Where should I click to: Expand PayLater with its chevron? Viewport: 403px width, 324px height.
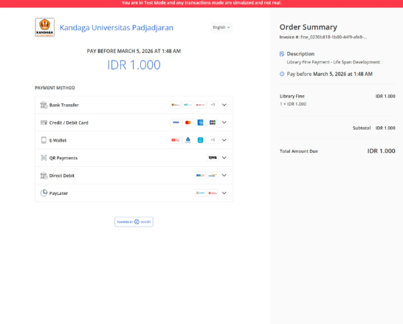224,193
